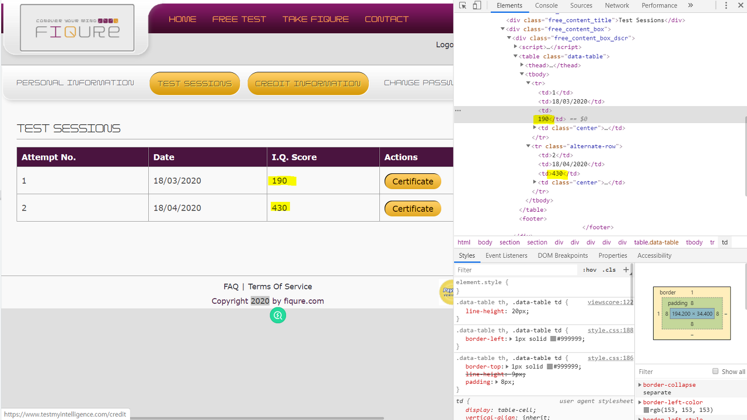Click the green magnifier extension icon on page
747x420 pixels.
click(278, 316)
